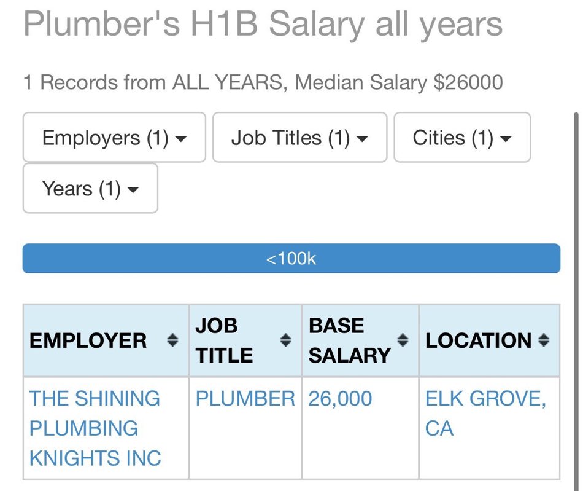
Task: Expand the Job Titles (1) dropdown
Action: click(x=299, y=138)
